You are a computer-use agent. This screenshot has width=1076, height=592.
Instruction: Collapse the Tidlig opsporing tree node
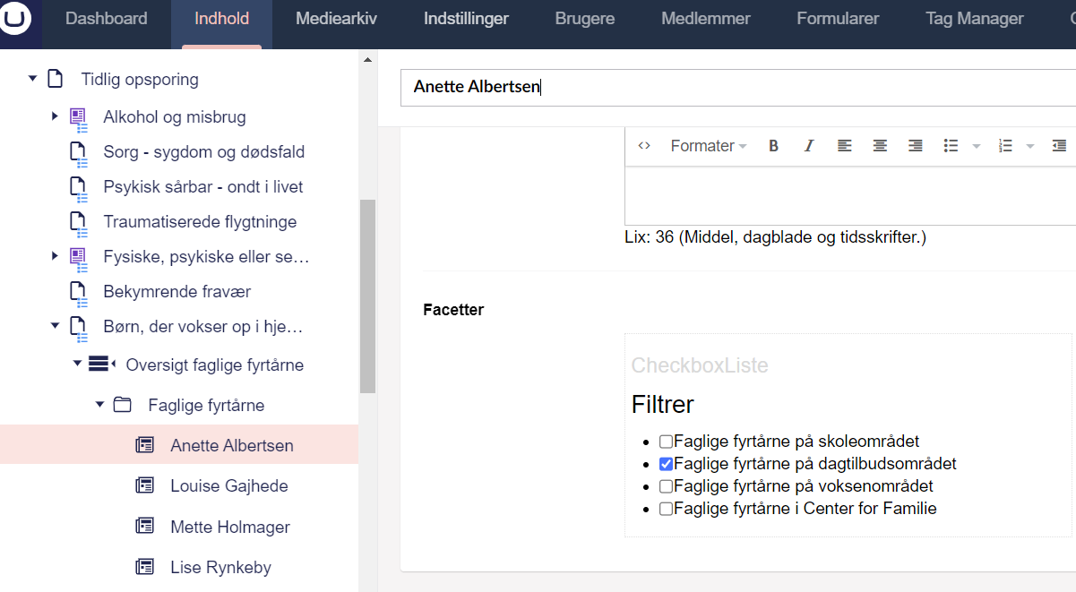tap(32, 79)
